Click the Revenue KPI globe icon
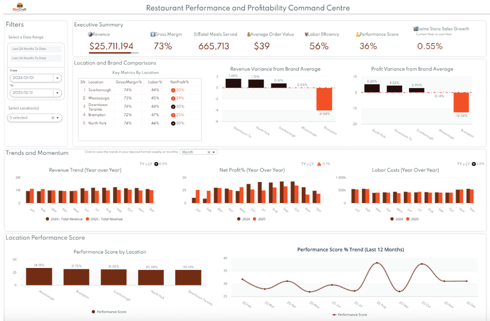Viewport: 490px width, 321px height. point(90,34)
